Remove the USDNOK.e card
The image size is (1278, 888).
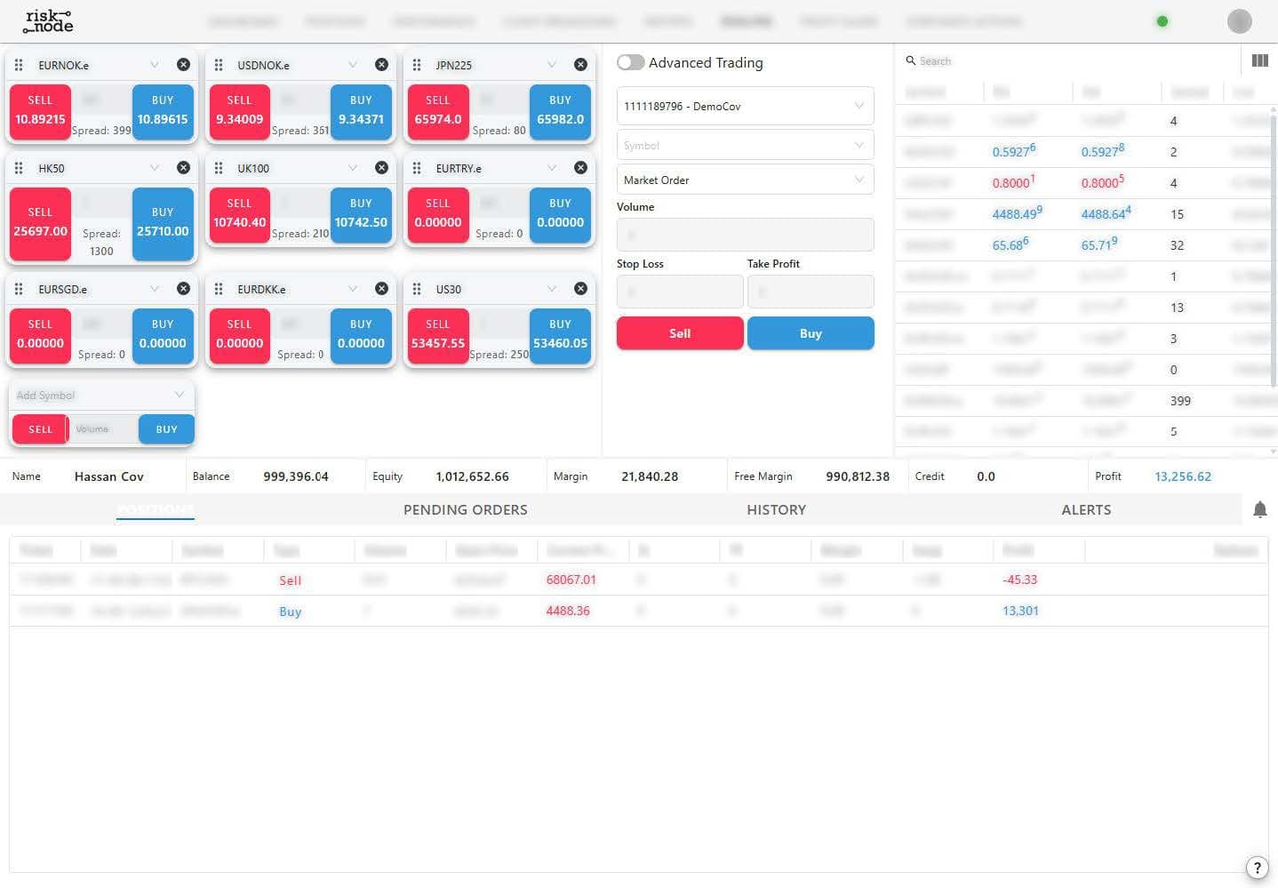(381, 65)
